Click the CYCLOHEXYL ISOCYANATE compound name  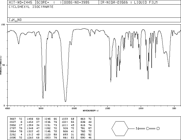point(31,7)
